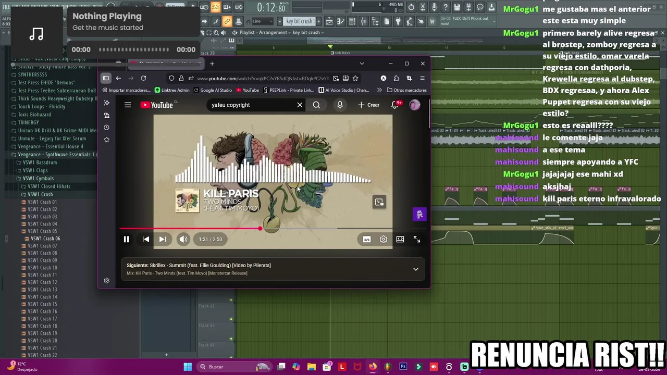Show more bookmarks chevron

379,90
